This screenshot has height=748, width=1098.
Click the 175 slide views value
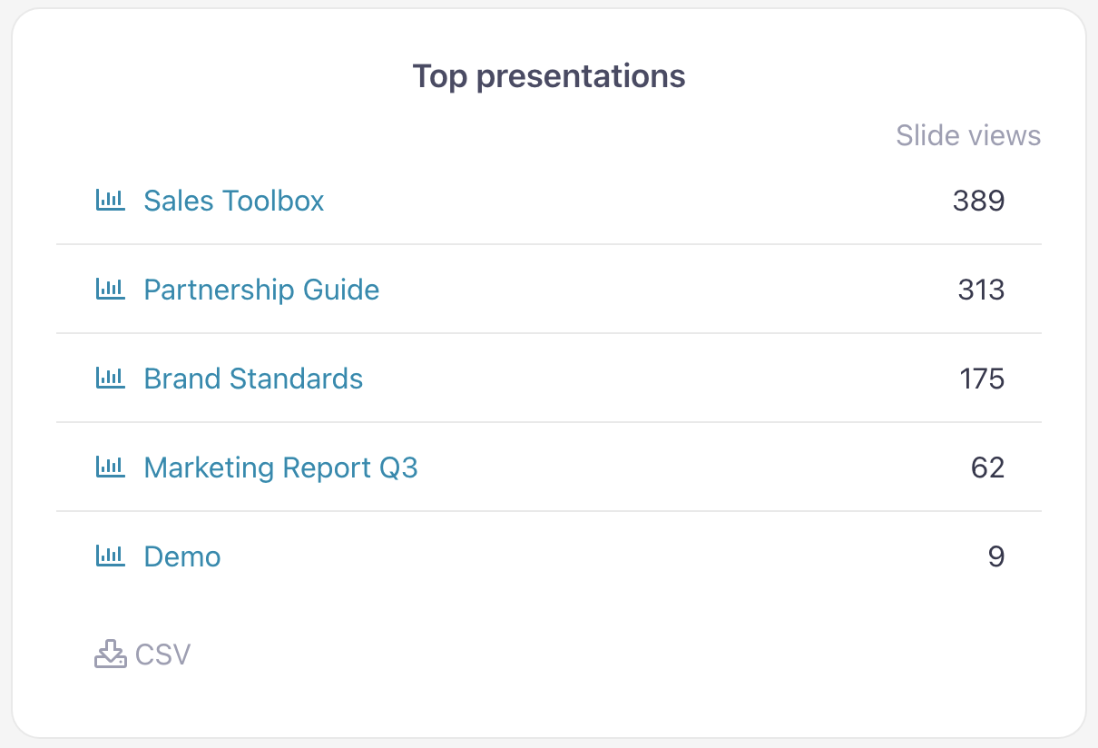(982, 379)
